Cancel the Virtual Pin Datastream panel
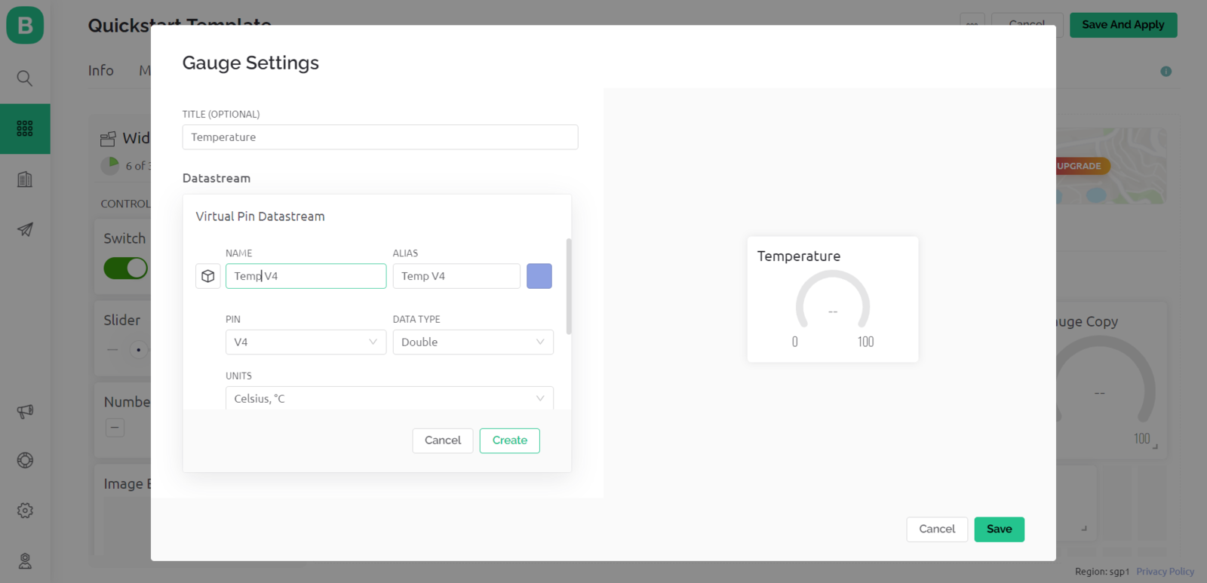This screenshot has height=583, width=1207. pos(443,440)
